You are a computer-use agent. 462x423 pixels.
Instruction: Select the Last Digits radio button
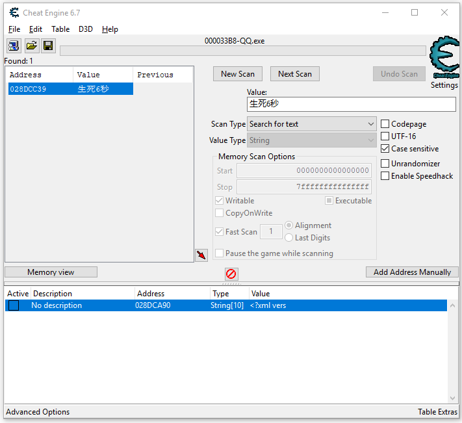[289, 237]
